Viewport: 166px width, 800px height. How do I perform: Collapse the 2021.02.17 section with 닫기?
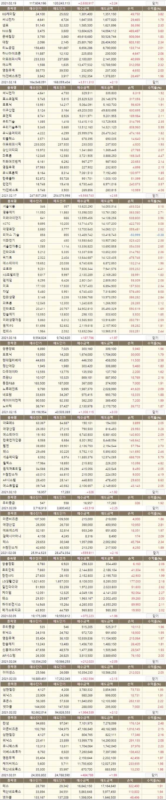pyautogui.click(x=155, y=196)
